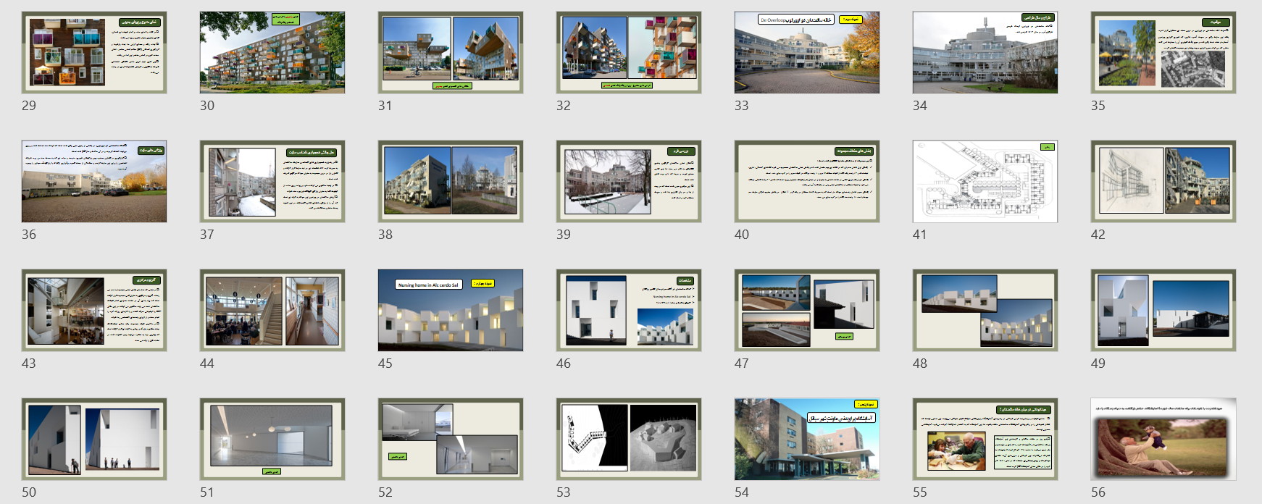Open slide 53 with black-and-white site model

pyautogui.click(x=629, y=439)
